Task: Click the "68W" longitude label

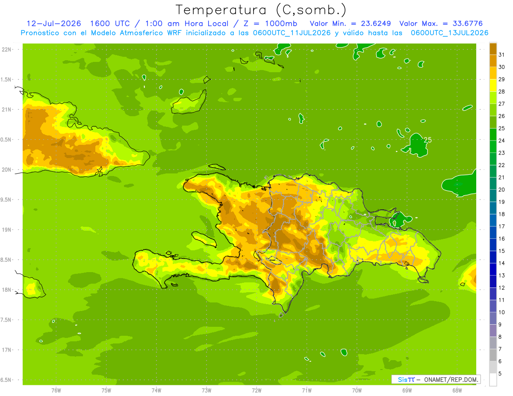Action: [457, 390]
